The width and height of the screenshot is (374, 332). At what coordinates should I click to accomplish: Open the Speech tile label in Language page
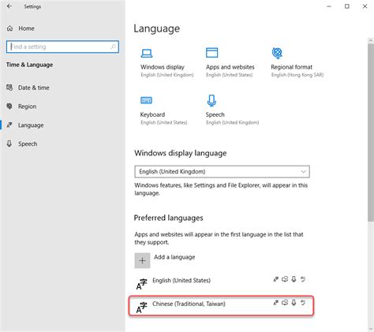[215, 114]
